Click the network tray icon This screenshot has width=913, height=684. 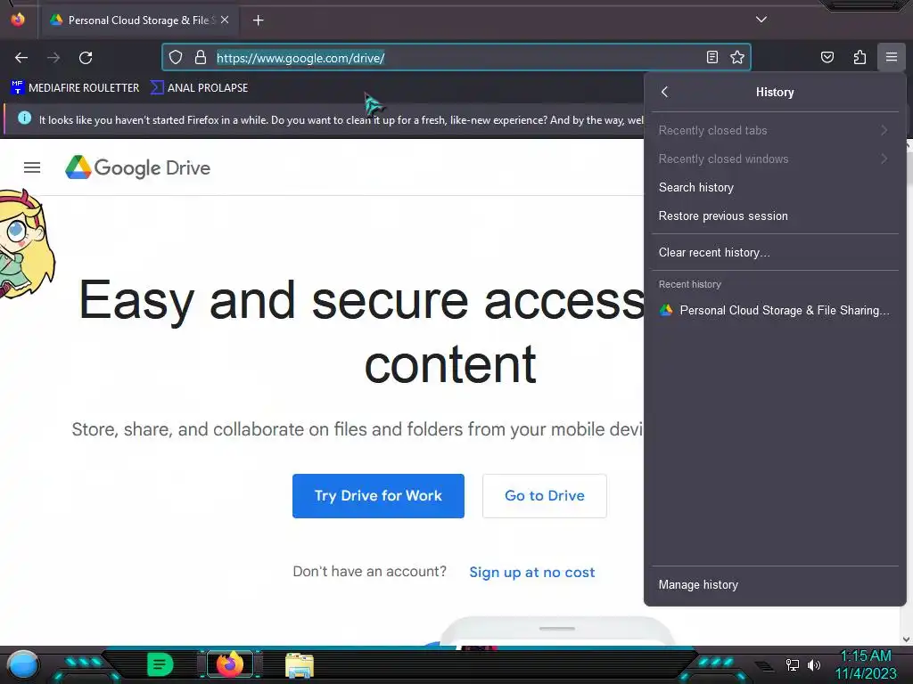tap(793, 664)
